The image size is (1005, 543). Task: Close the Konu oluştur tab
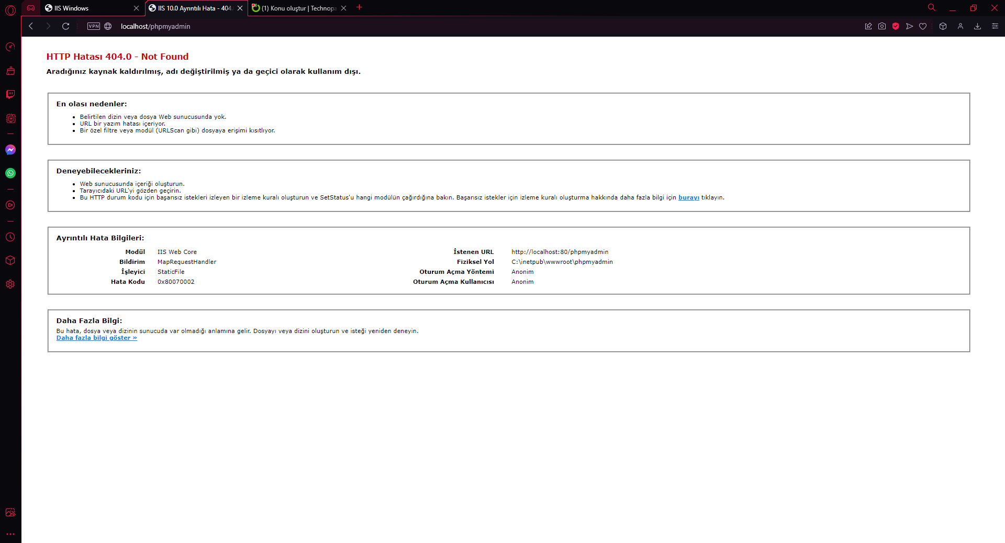click(x=343, y=8)
